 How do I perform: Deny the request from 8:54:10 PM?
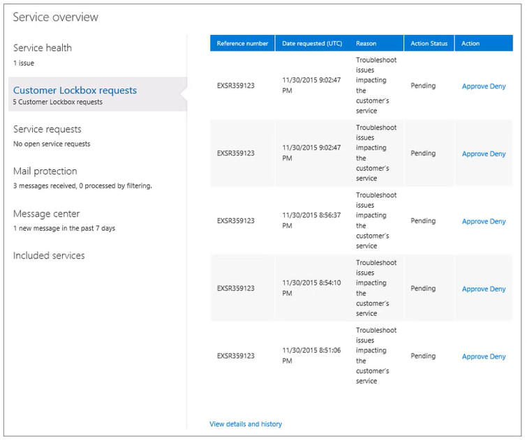coord(498,289)
